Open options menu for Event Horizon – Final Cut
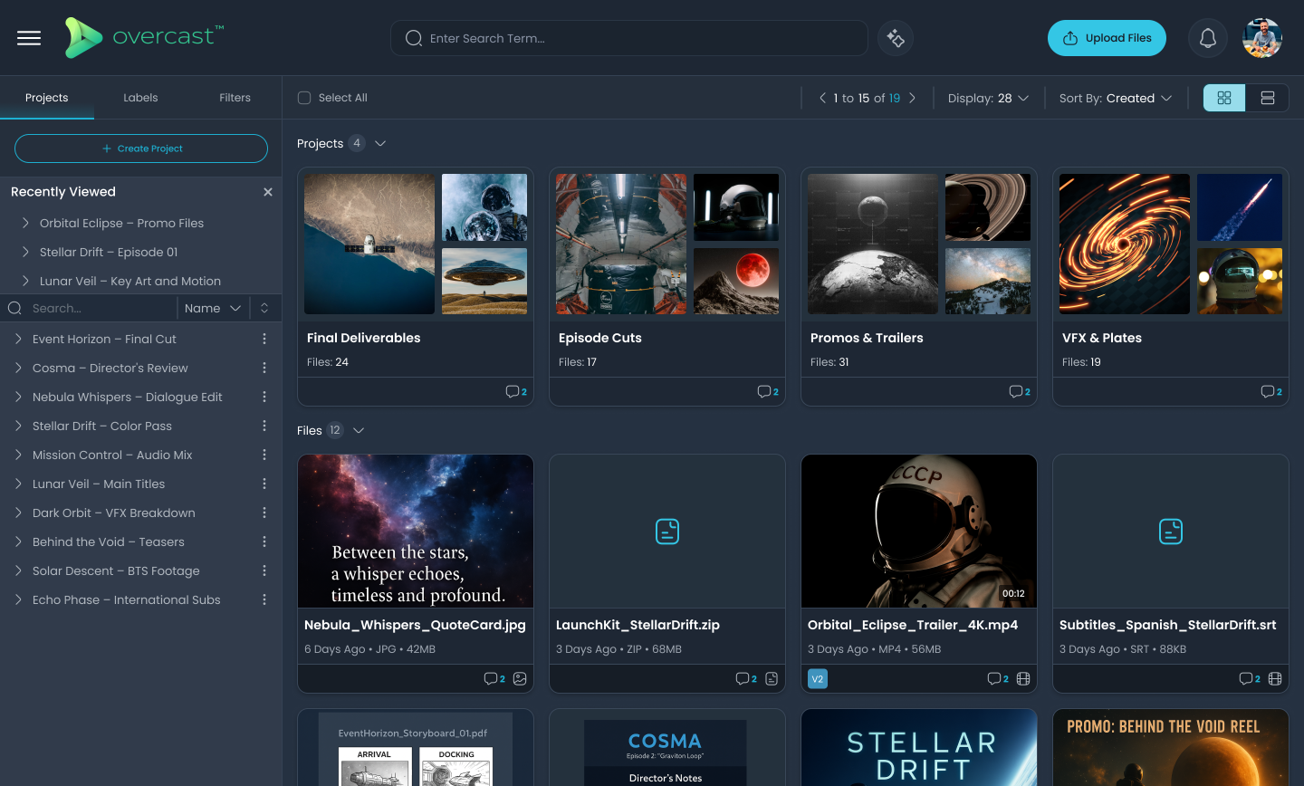This screenshot has width=1304, height=786. pyautogui.click(x=264, y=339)
